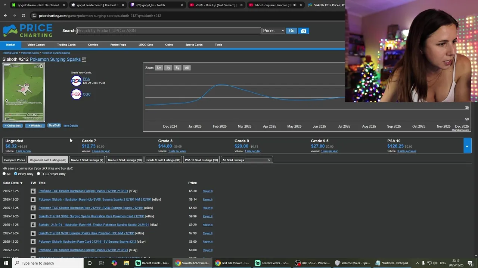The width and height of the screenshot is (478, 268).
Task: Open the Ungraded Sold Listings (48) tab
Action: 48,160
